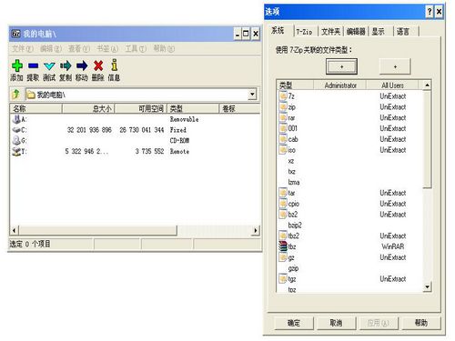
Task: Select the A: removable drive icon
Action: click(16, 119)
